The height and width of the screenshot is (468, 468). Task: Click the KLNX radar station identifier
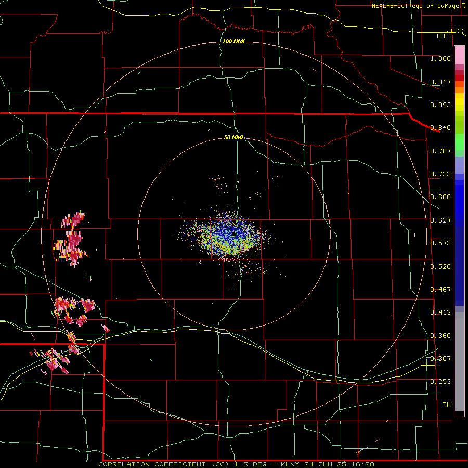pos(291,464)
